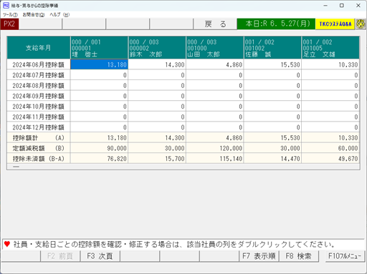The height and width of the screenshot is (274, 367).
Task: Click the red heart icon in the message bar
Action: click(x=7, y=244)
